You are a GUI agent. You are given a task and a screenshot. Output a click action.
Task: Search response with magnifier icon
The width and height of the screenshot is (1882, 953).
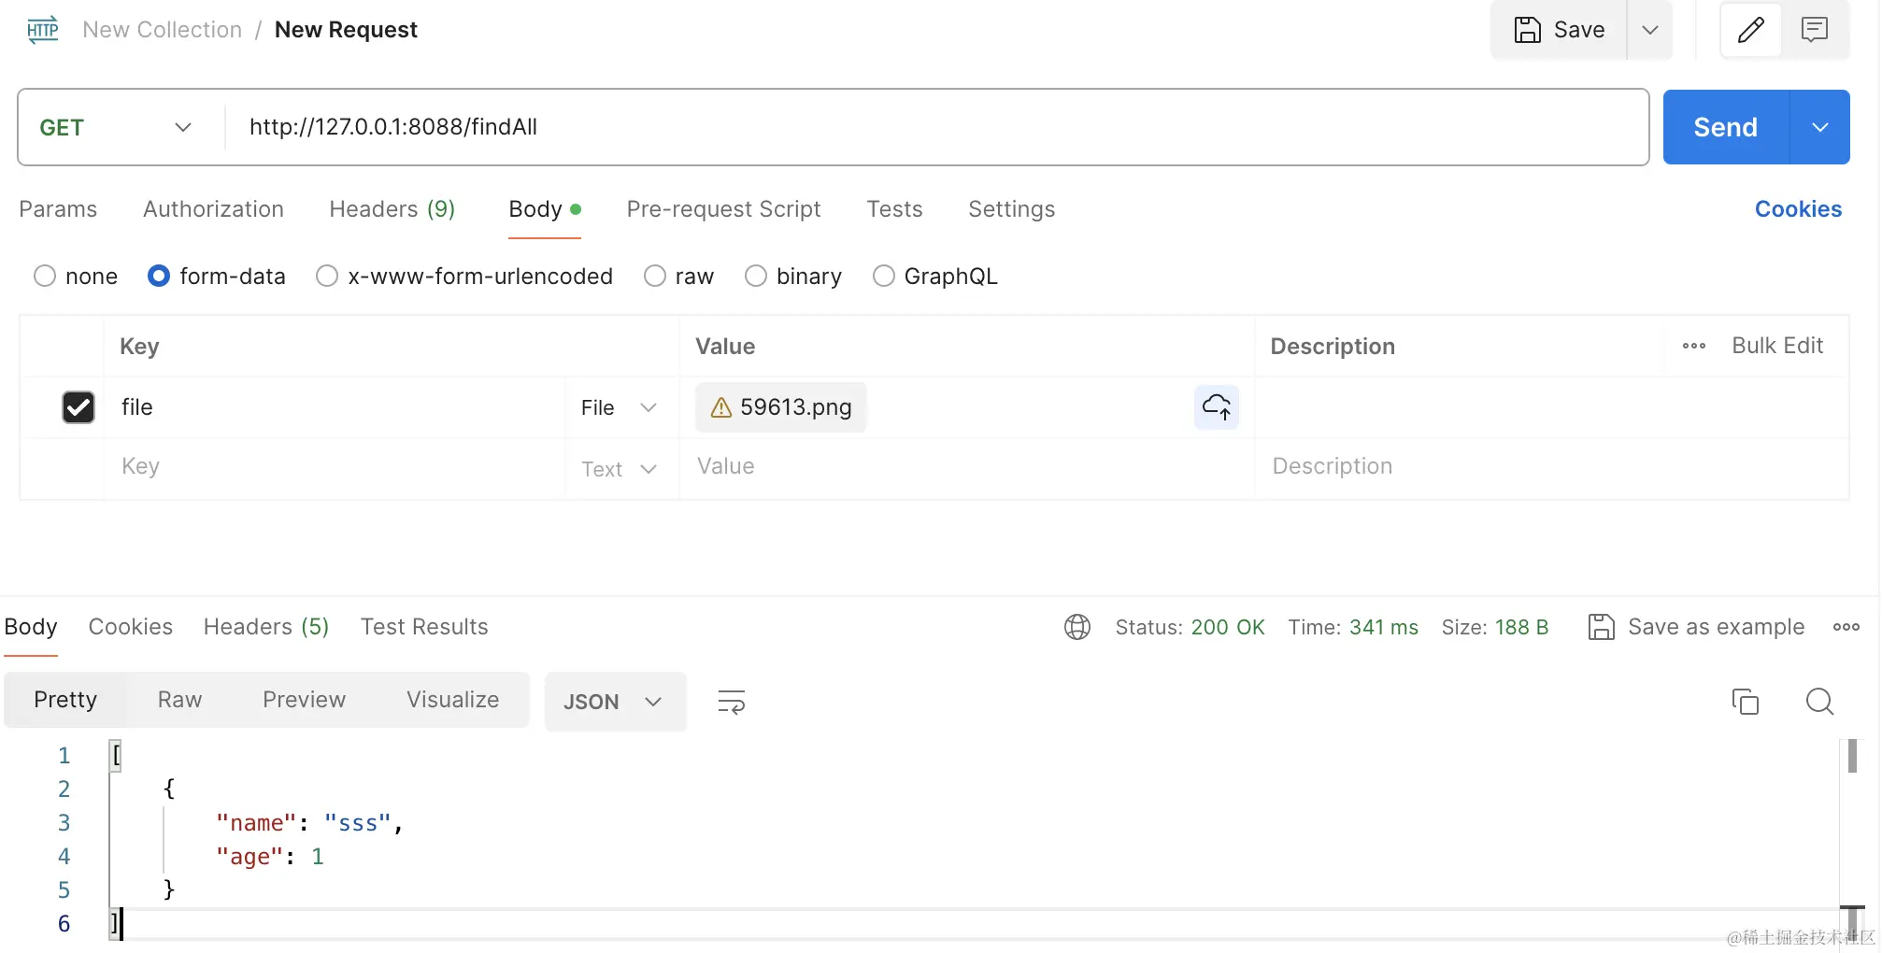1818,702
